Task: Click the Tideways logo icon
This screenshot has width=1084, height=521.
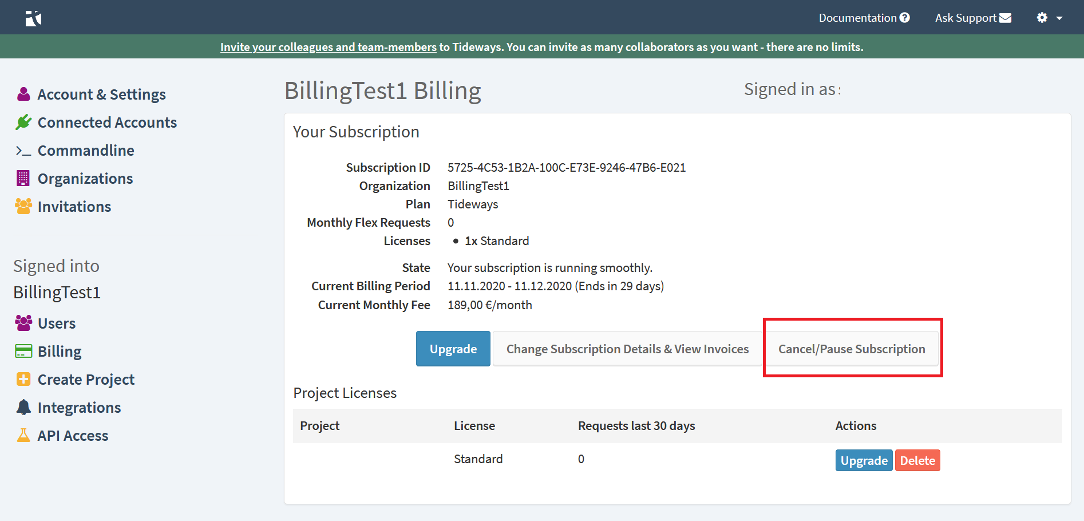Action: pyautogui.click(x=33, y=18)
